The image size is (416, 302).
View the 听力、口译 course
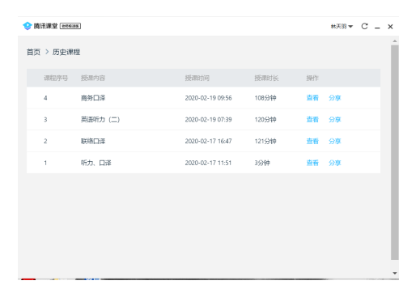click(312, 163)
